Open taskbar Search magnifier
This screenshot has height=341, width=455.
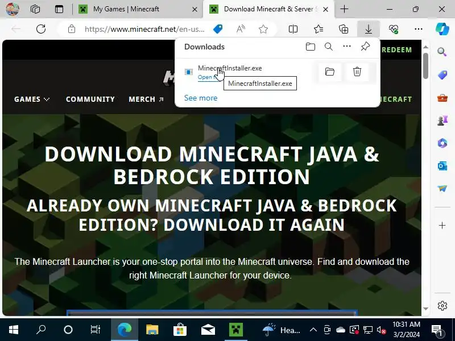40,330
